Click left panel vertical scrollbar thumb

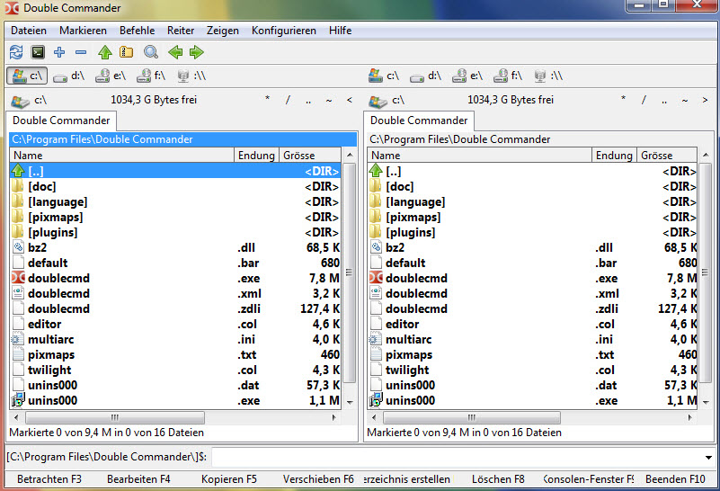[350, 272]
